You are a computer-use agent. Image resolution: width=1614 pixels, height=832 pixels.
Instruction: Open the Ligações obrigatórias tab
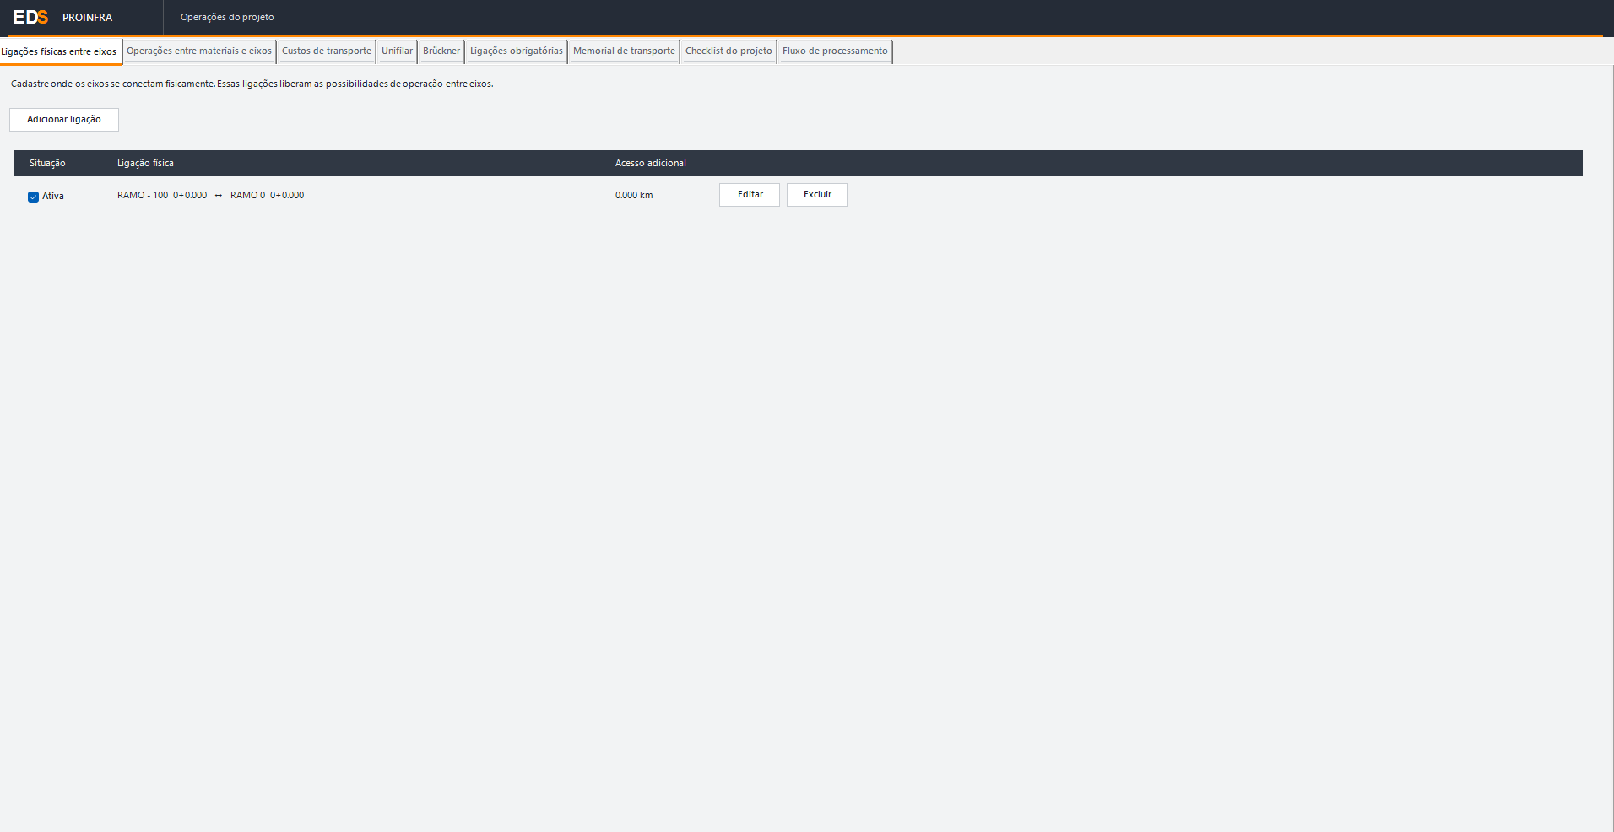click(x=517, y=51)
